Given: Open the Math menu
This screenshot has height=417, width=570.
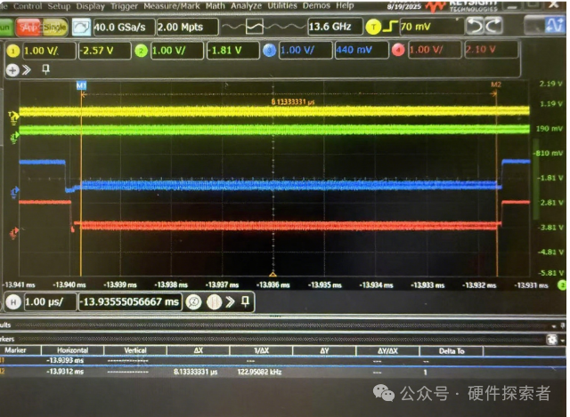Looking at the screenshot, I should 216,6.
